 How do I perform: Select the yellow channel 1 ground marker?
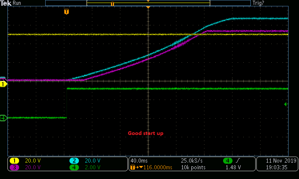(3, 84)
